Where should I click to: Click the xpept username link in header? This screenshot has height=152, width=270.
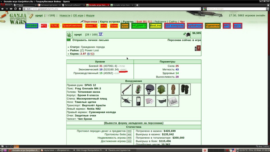[39, 15]
